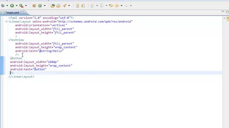
Task: Click the TextView "wrap_content" value
Action: [65, 47]
